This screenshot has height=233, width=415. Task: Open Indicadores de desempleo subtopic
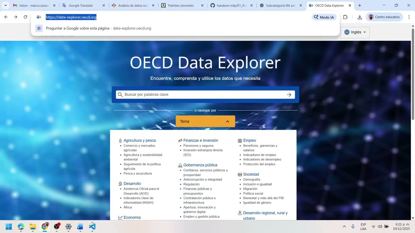coord(262,160)
